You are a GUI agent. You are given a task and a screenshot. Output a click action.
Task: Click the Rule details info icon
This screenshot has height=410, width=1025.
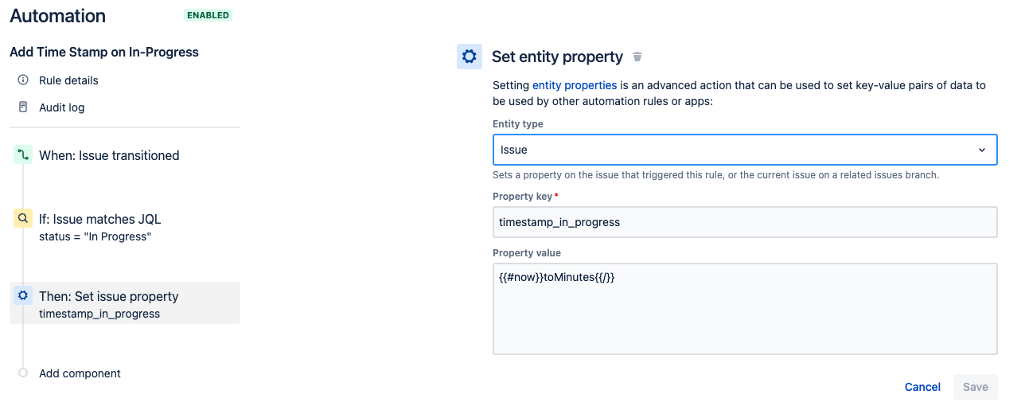click(23, 80)
